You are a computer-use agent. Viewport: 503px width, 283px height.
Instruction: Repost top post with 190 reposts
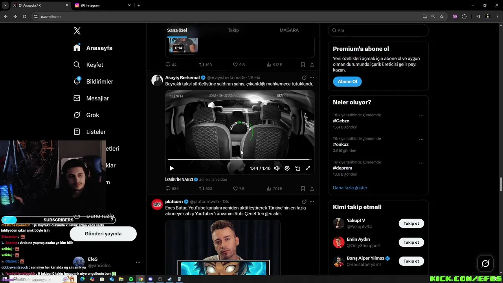coord(202,64)
